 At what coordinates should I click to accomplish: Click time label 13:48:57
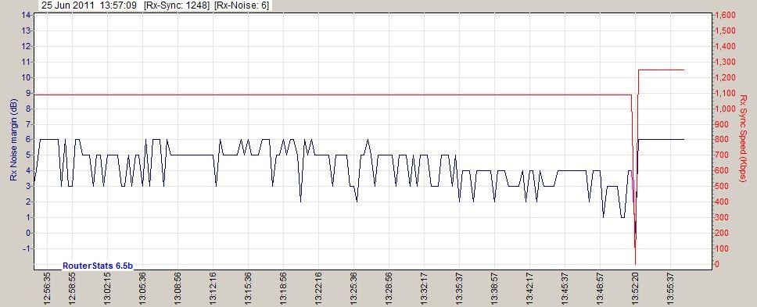[x=600, y=289]
